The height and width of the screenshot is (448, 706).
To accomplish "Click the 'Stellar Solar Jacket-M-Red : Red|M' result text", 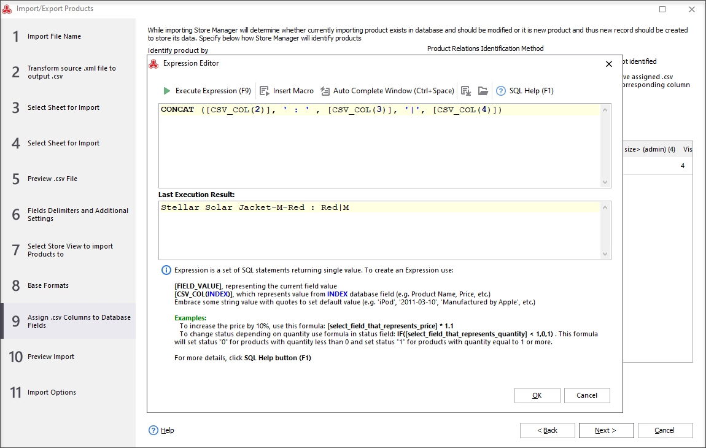I will (255, 207).
